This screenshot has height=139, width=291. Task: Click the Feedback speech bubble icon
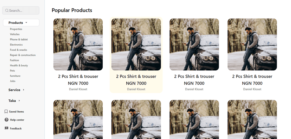tap(6, 128)
